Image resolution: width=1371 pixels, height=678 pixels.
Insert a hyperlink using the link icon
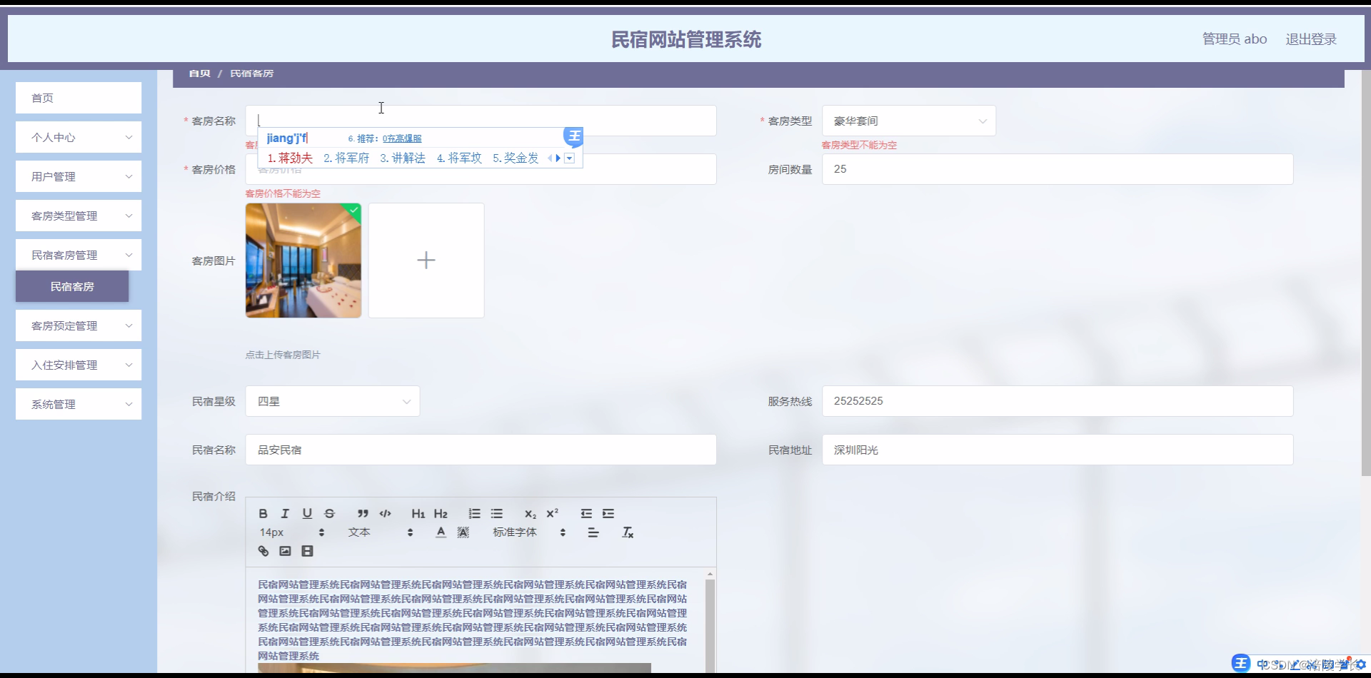click(263, 550)
